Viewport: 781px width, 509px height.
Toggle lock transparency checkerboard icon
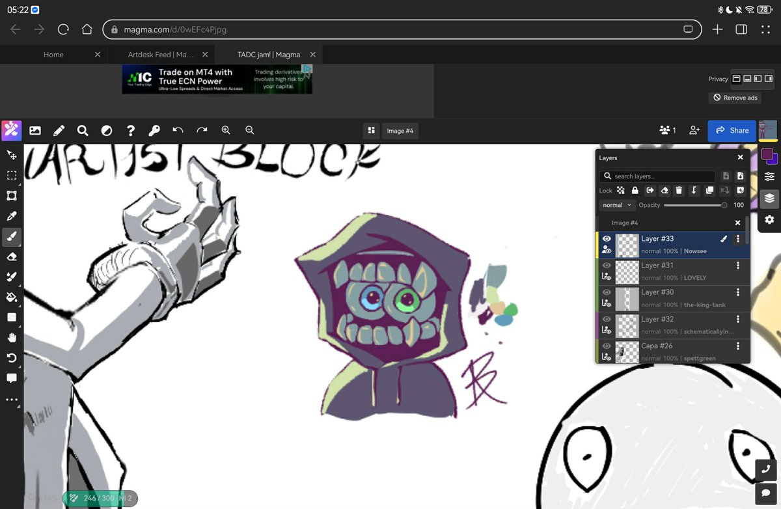(x=621, y=190)
